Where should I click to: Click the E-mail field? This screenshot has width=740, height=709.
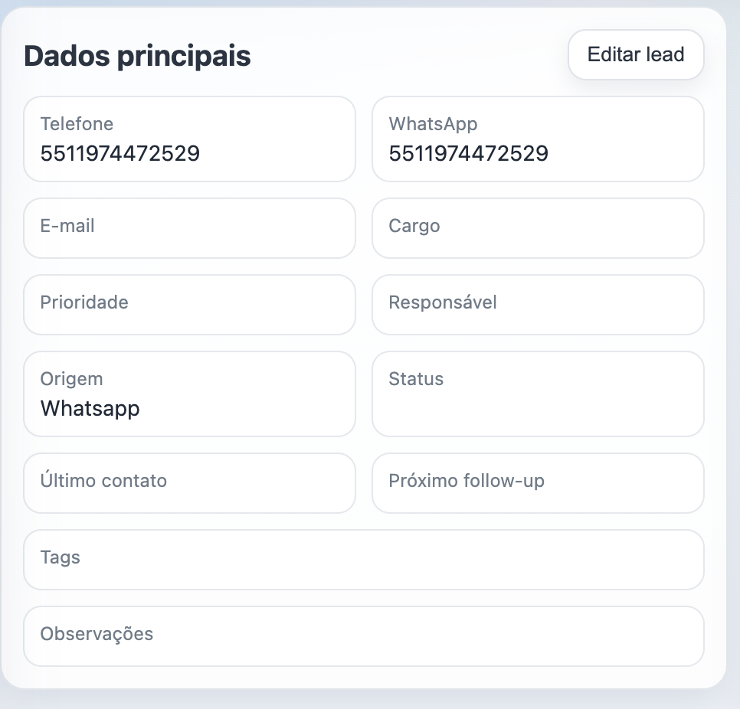click(x=189, y=228)
